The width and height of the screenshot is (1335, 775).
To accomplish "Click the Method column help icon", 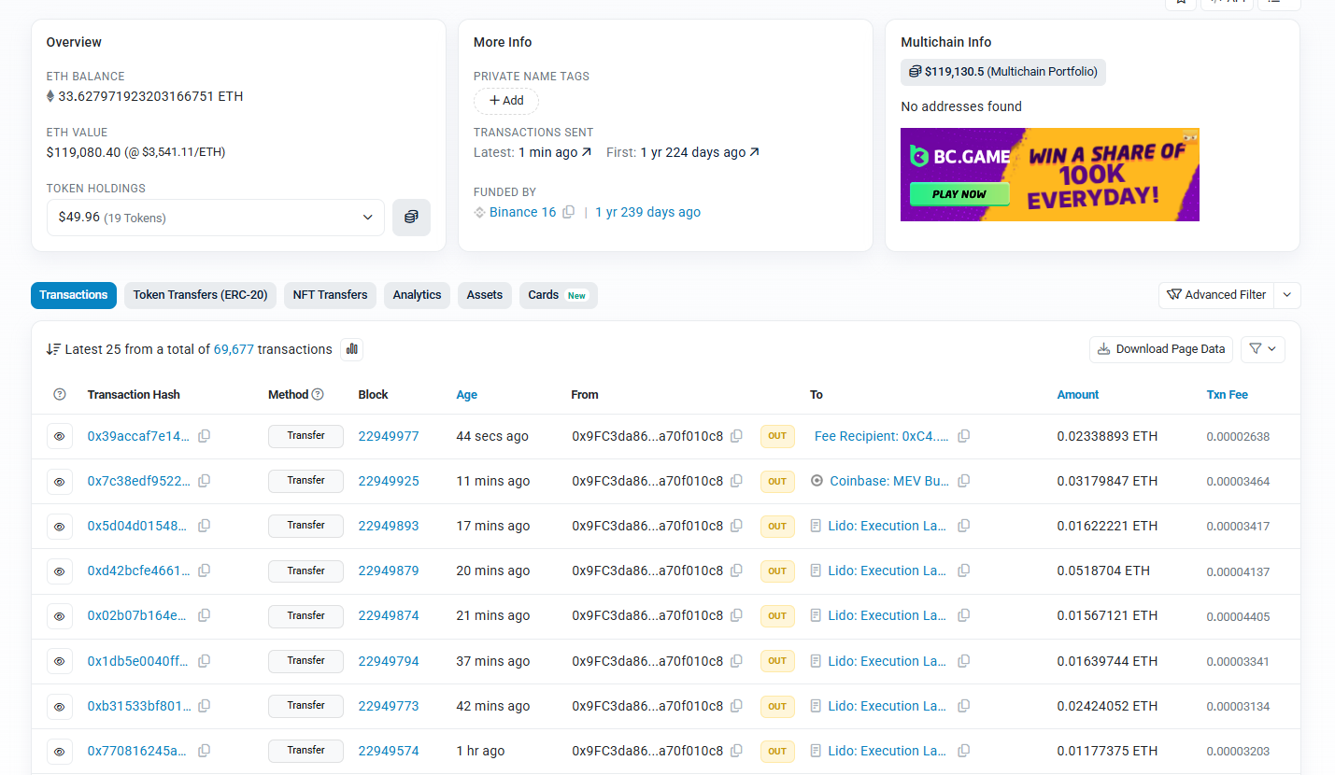I will point(318,394).
